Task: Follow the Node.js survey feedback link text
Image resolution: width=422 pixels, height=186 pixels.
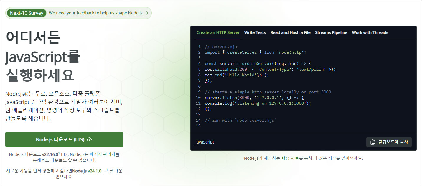Action: pos(96,13)
